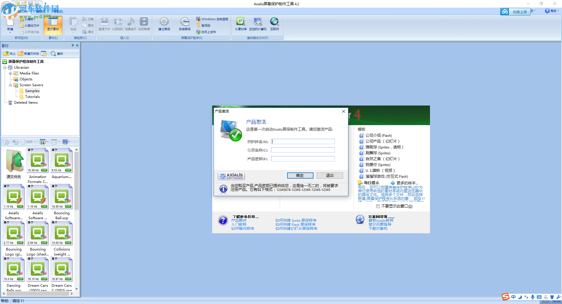Viewport: 562px width, 304px height.
Task: Search media files from 从素材库 library
Action: pos(241,25)
